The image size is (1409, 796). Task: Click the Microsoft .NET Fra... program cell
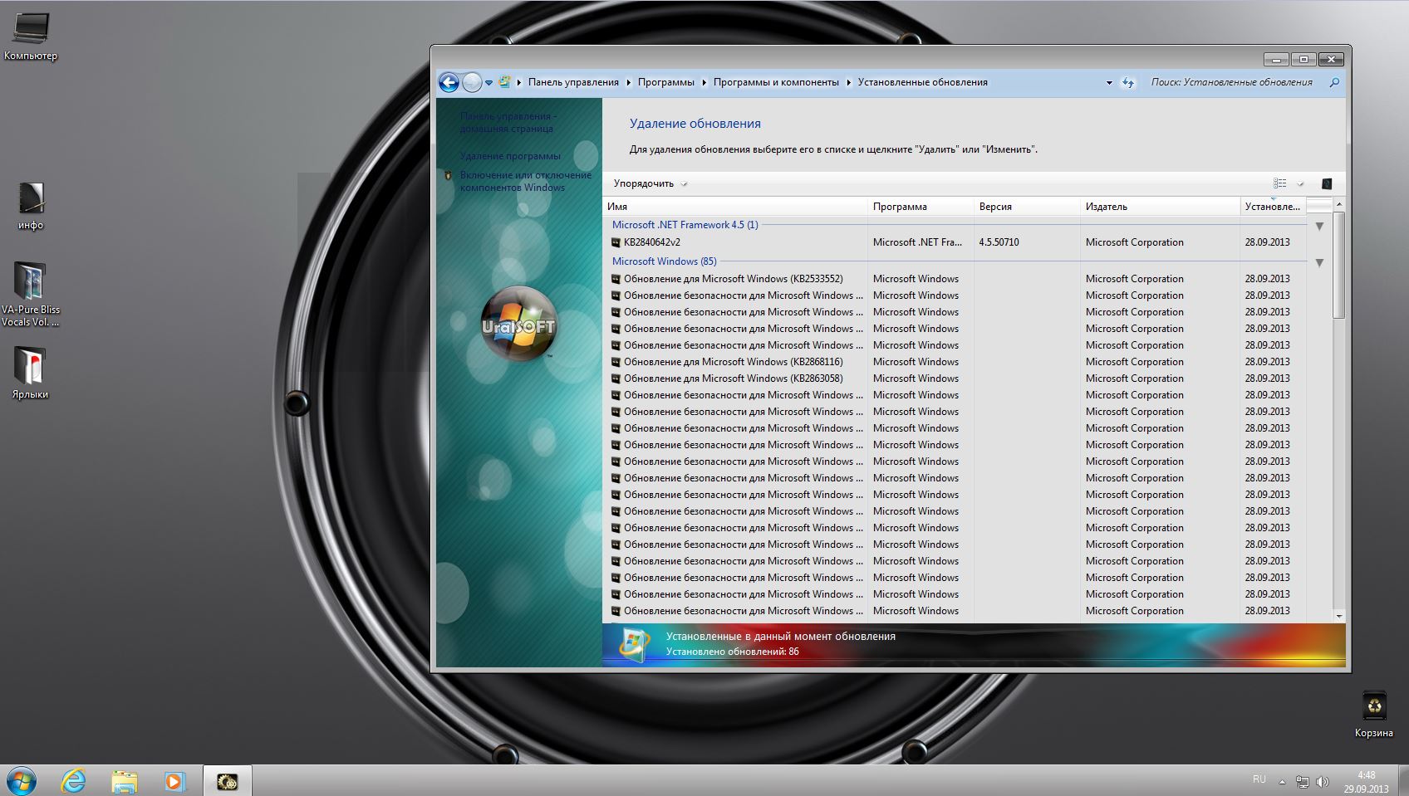[917, 242]
